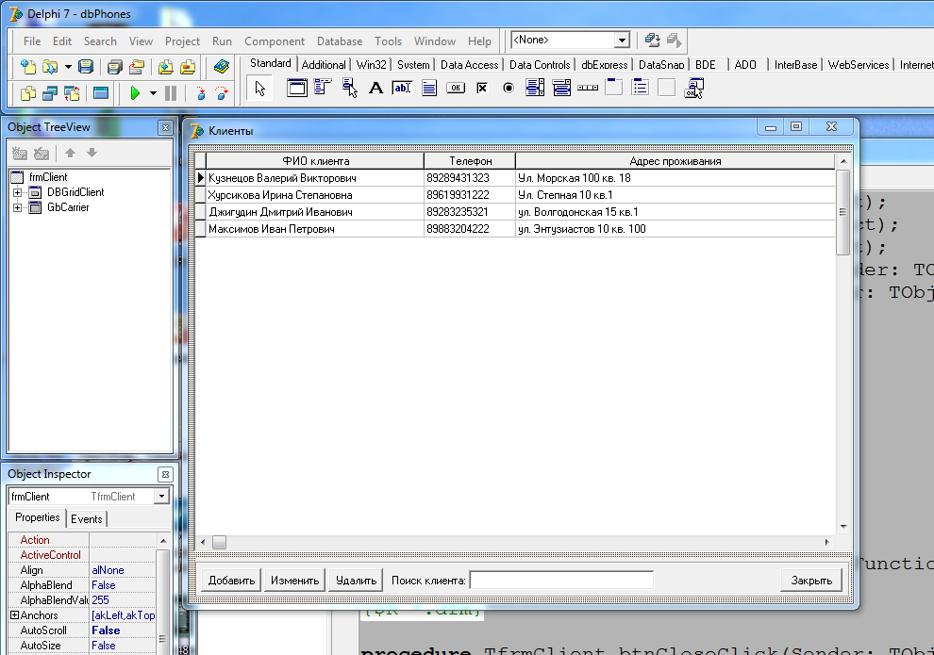Click the grid scroll-down arrow
This screenshot has width=934, height=655.
(842, 526)
